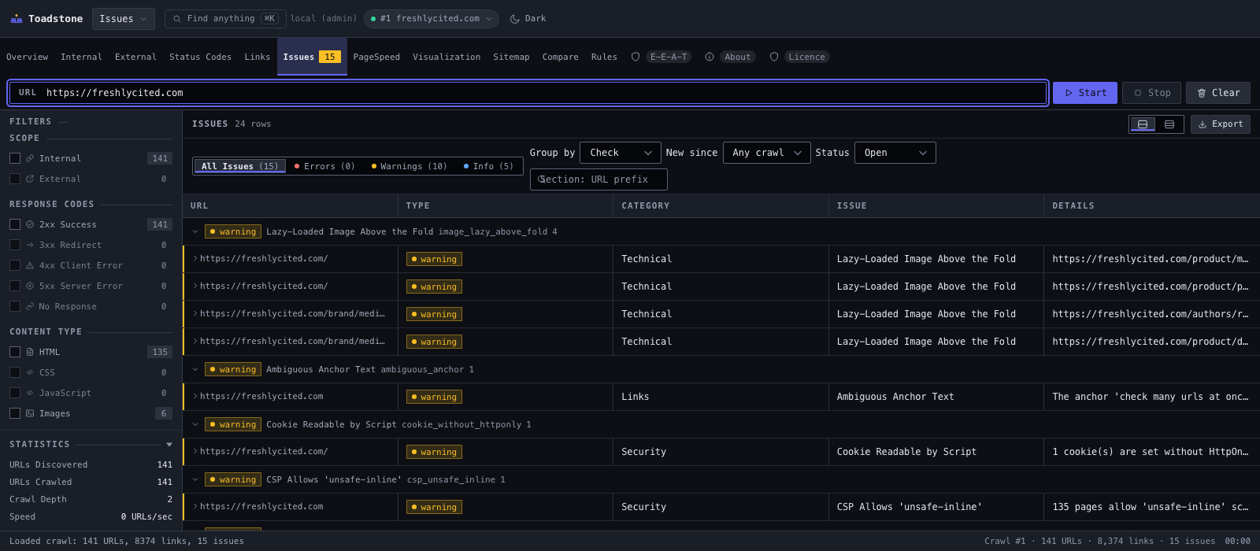Click the shield icon before E-E-A-T

coord(636,57)
